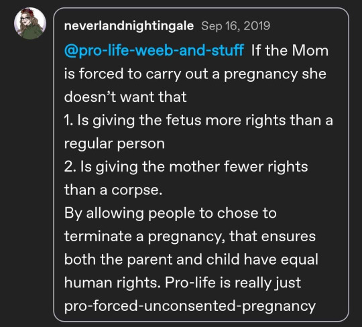Viewport: 362px width, 327px height.
Task: Click the neverlandnightingale username
Action: coord(129,26)
